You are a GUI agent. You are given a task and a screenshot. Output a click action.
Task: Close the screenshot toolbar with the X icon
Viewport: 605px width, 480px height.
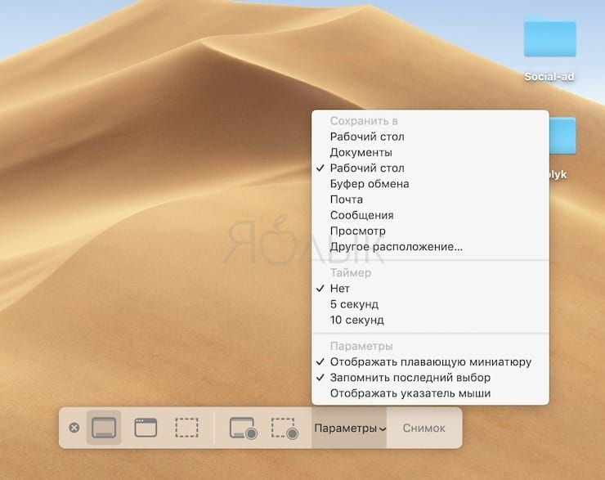[74, 428]
